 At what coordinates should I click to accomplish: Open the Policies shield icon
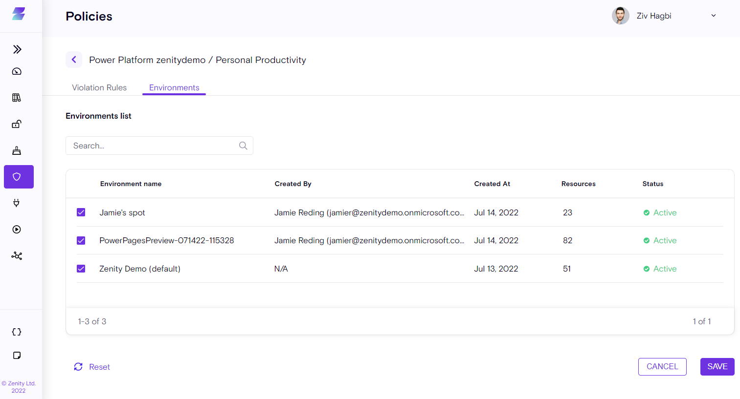[x=19, y=177]
